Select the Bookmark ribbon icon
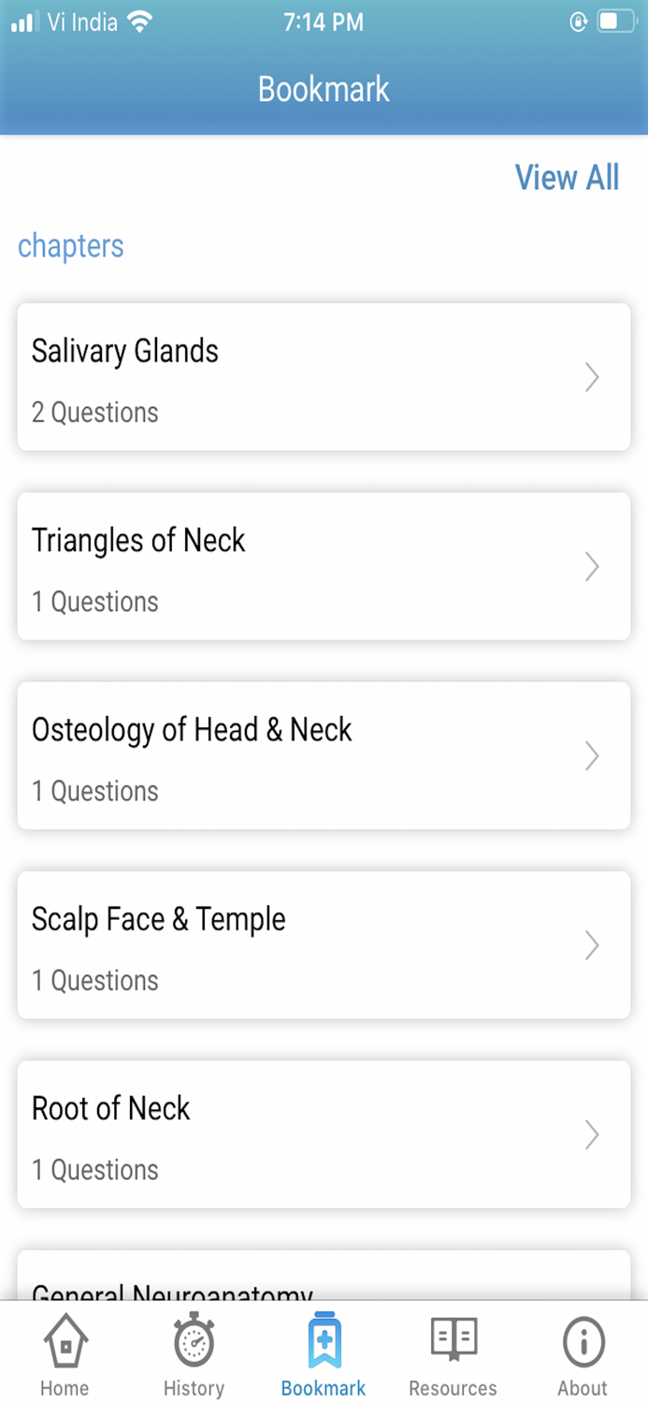This screenshot has height=1404, width=648. coord(324,1342)
